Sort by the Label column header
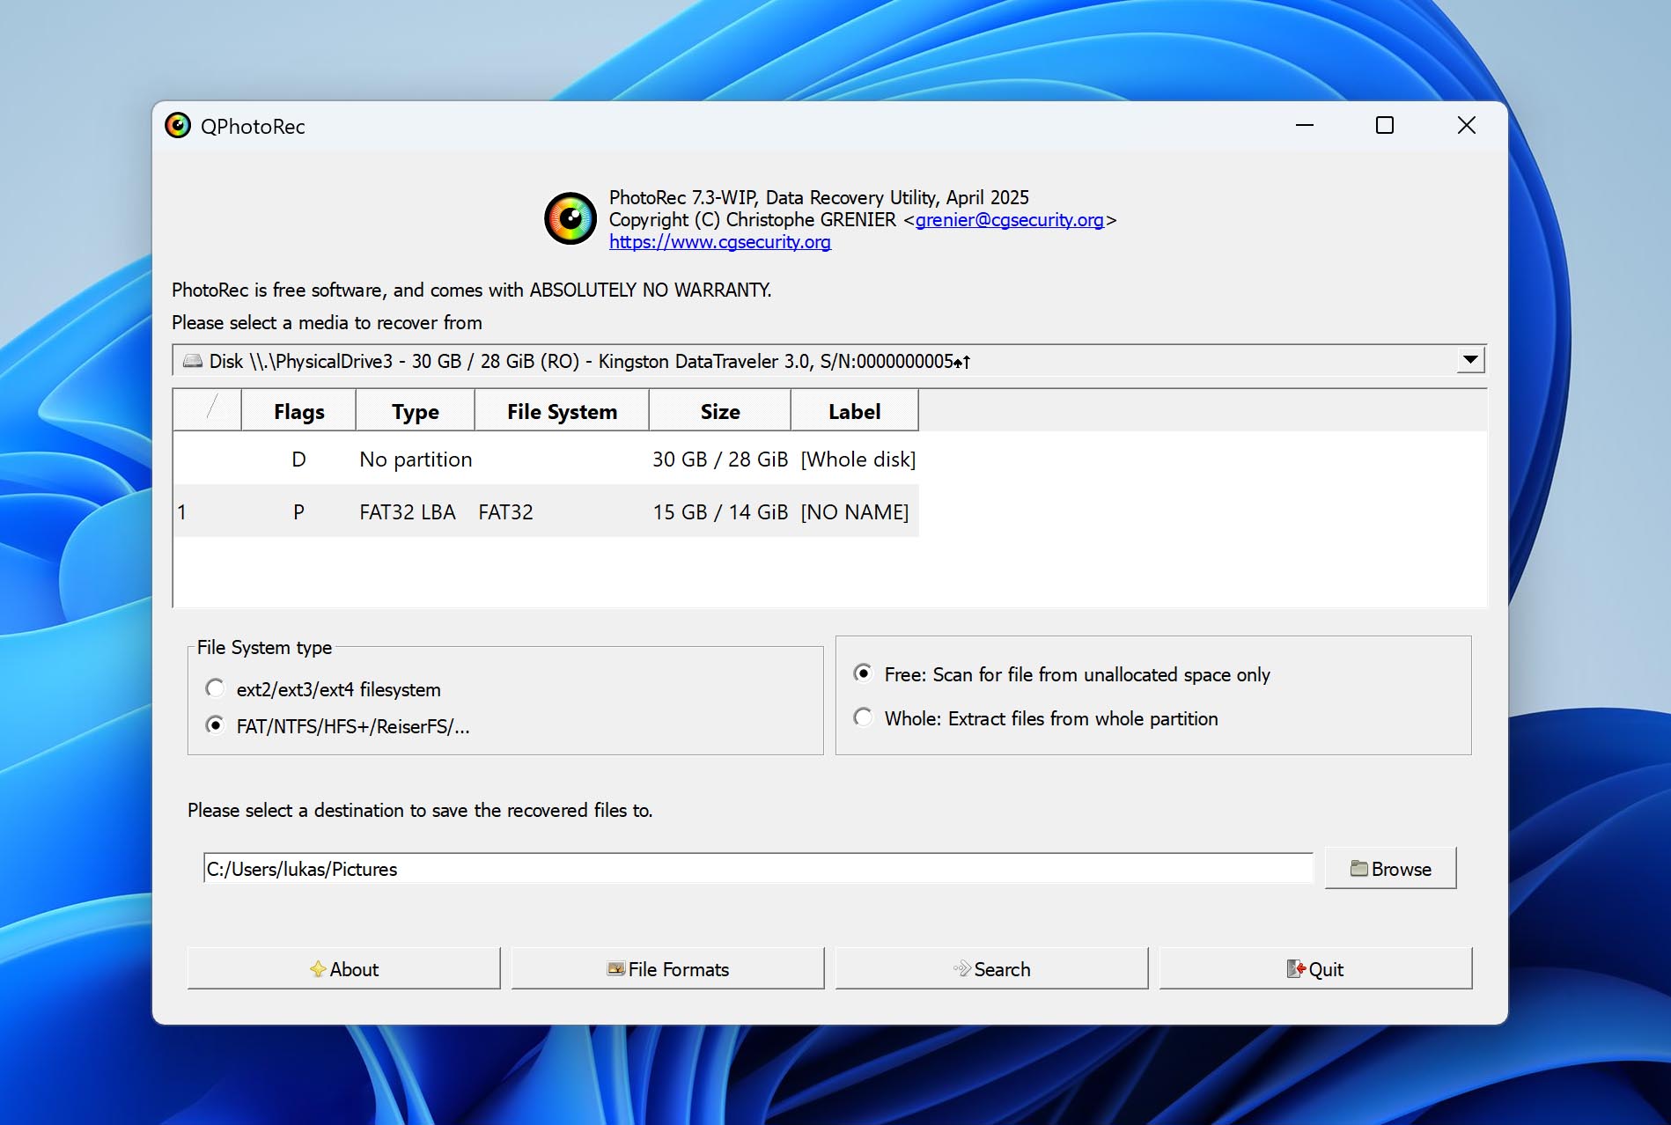This screenshot has height=1125, width=1671. tap(854, 411)
